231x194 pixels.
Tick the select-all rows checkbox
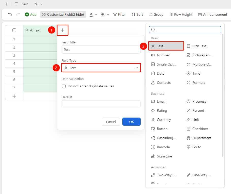(14, 30)
